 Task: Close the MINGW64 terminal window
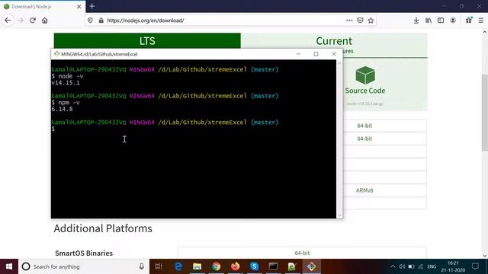pyautogui.click(x=334, y=54)
